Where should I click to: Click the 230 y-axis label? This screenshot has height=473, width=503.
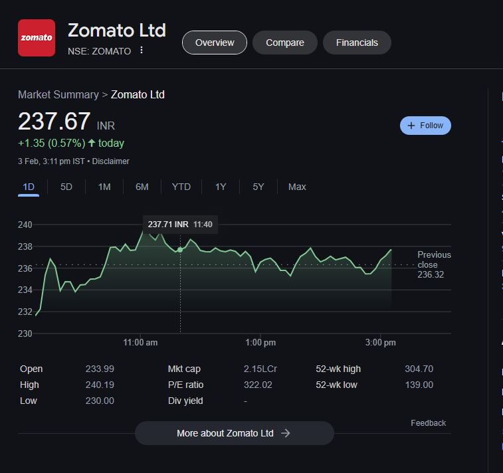pos(25,334)
